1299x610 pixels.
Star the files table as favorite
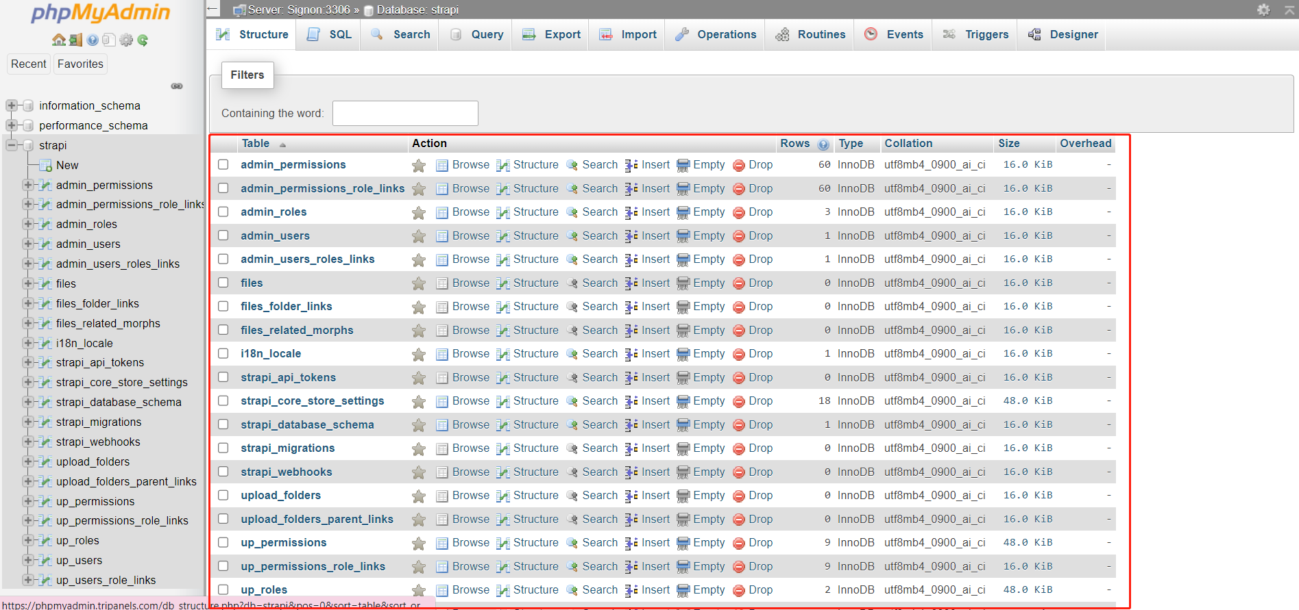point(419,283)
